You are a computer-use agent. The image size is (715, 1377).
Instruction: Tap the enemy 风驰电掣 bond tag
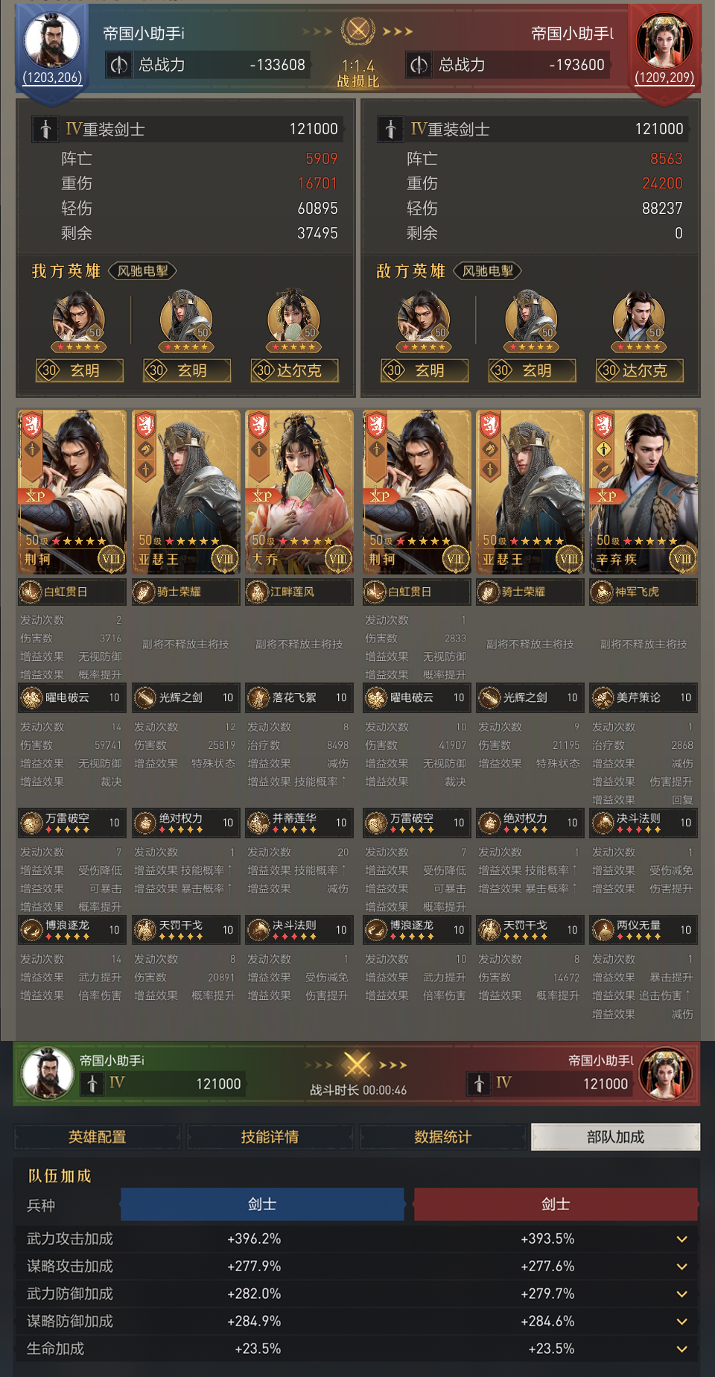tap(488, 271)
